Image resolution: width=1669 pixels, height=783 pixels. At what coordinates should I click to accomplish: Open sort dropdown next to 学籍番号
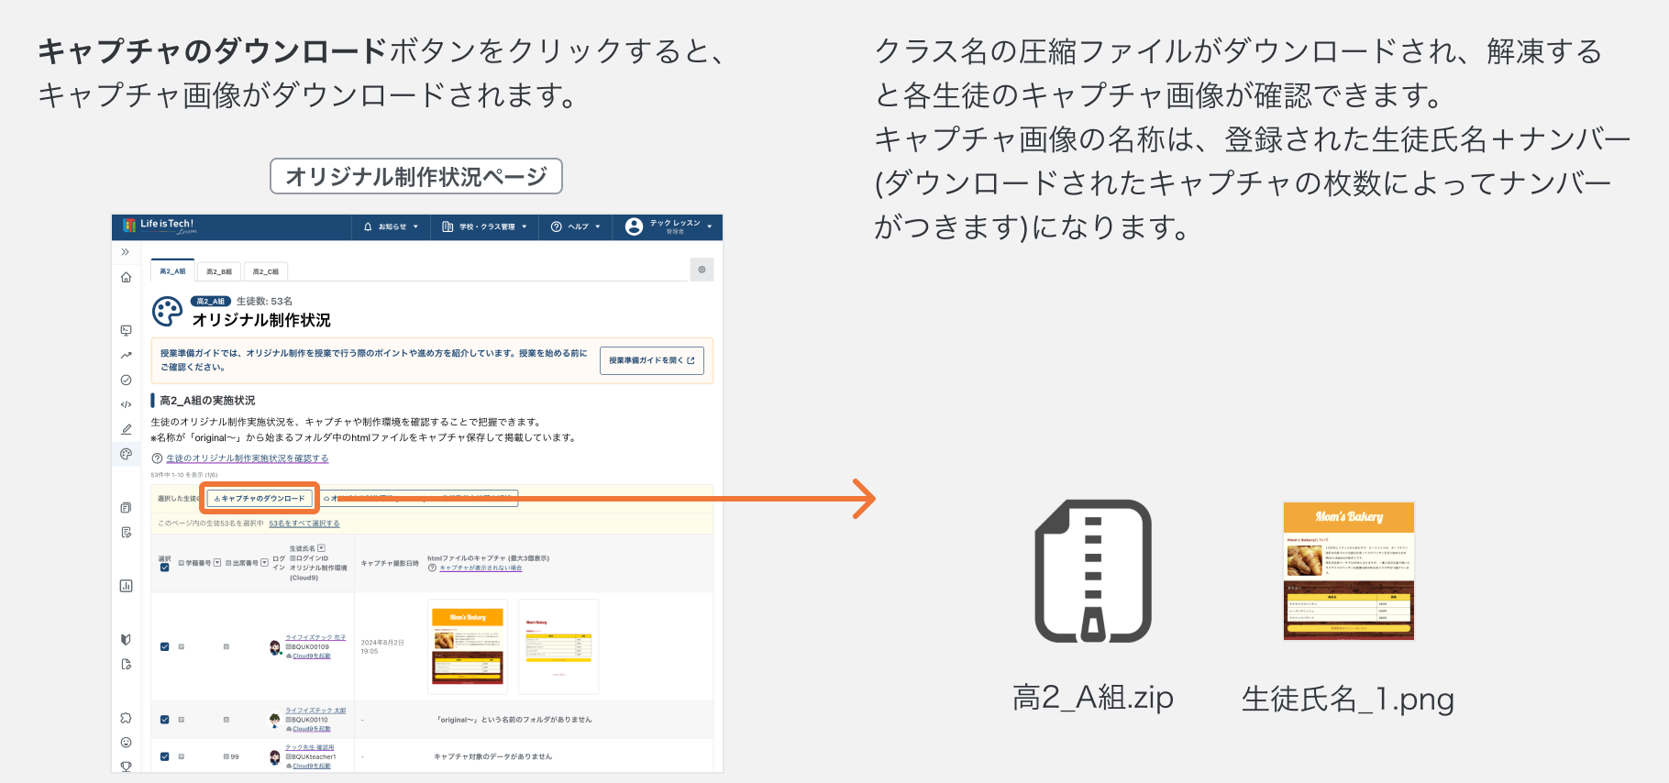click(x=217, y=563)
